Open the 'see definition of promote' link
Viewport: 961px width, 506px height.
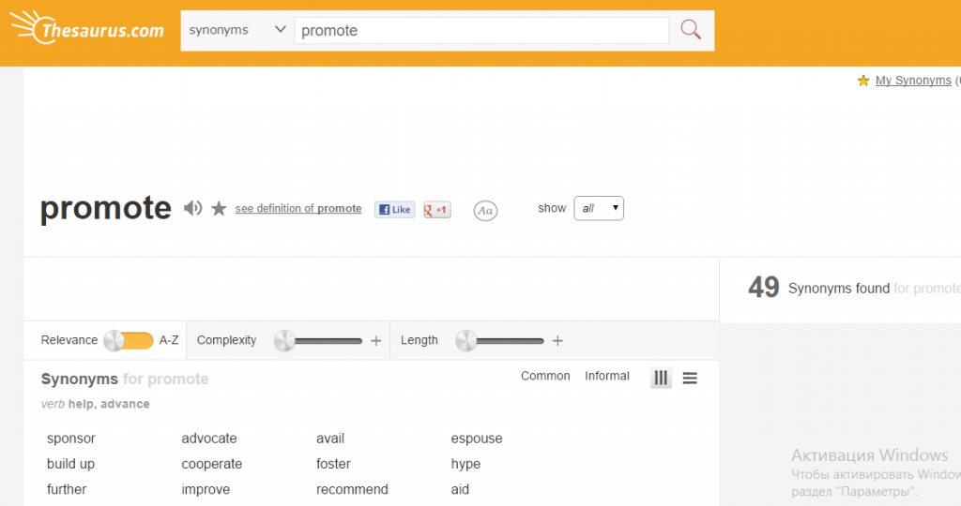[x=297, y=209]
